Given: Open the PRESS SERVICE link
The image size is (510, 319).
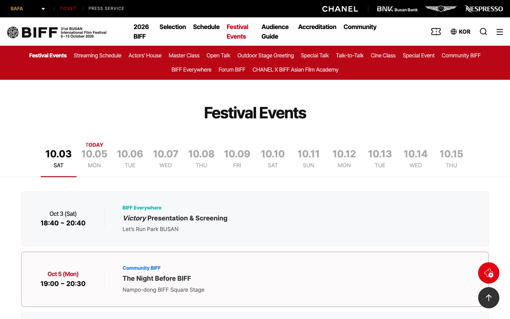Looking at the screenshot, I should 106,9.
